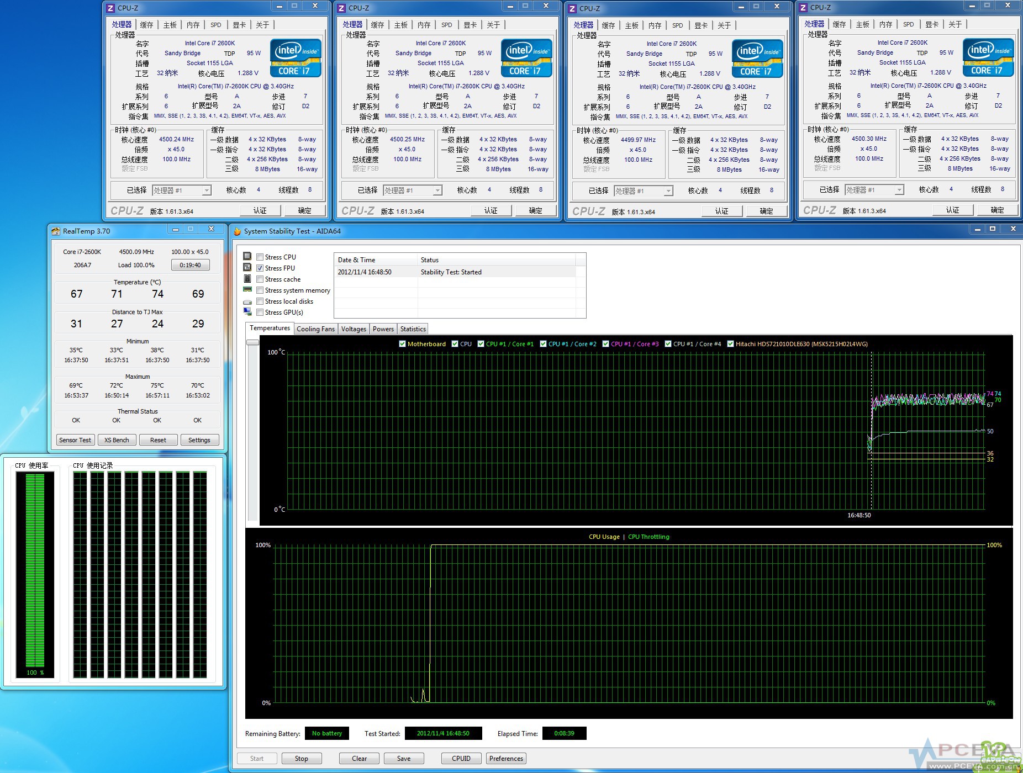Click the Stress cache chip icon
1023x773 pixels.
[247, 279]
